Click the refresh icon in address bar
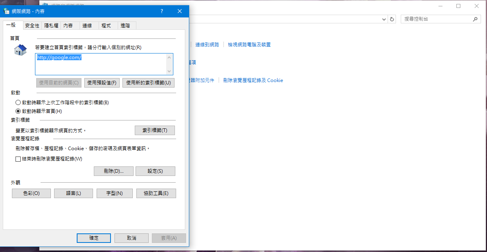Image resolution: width=487 pixels, height=252 pixels. pos(392,19)
